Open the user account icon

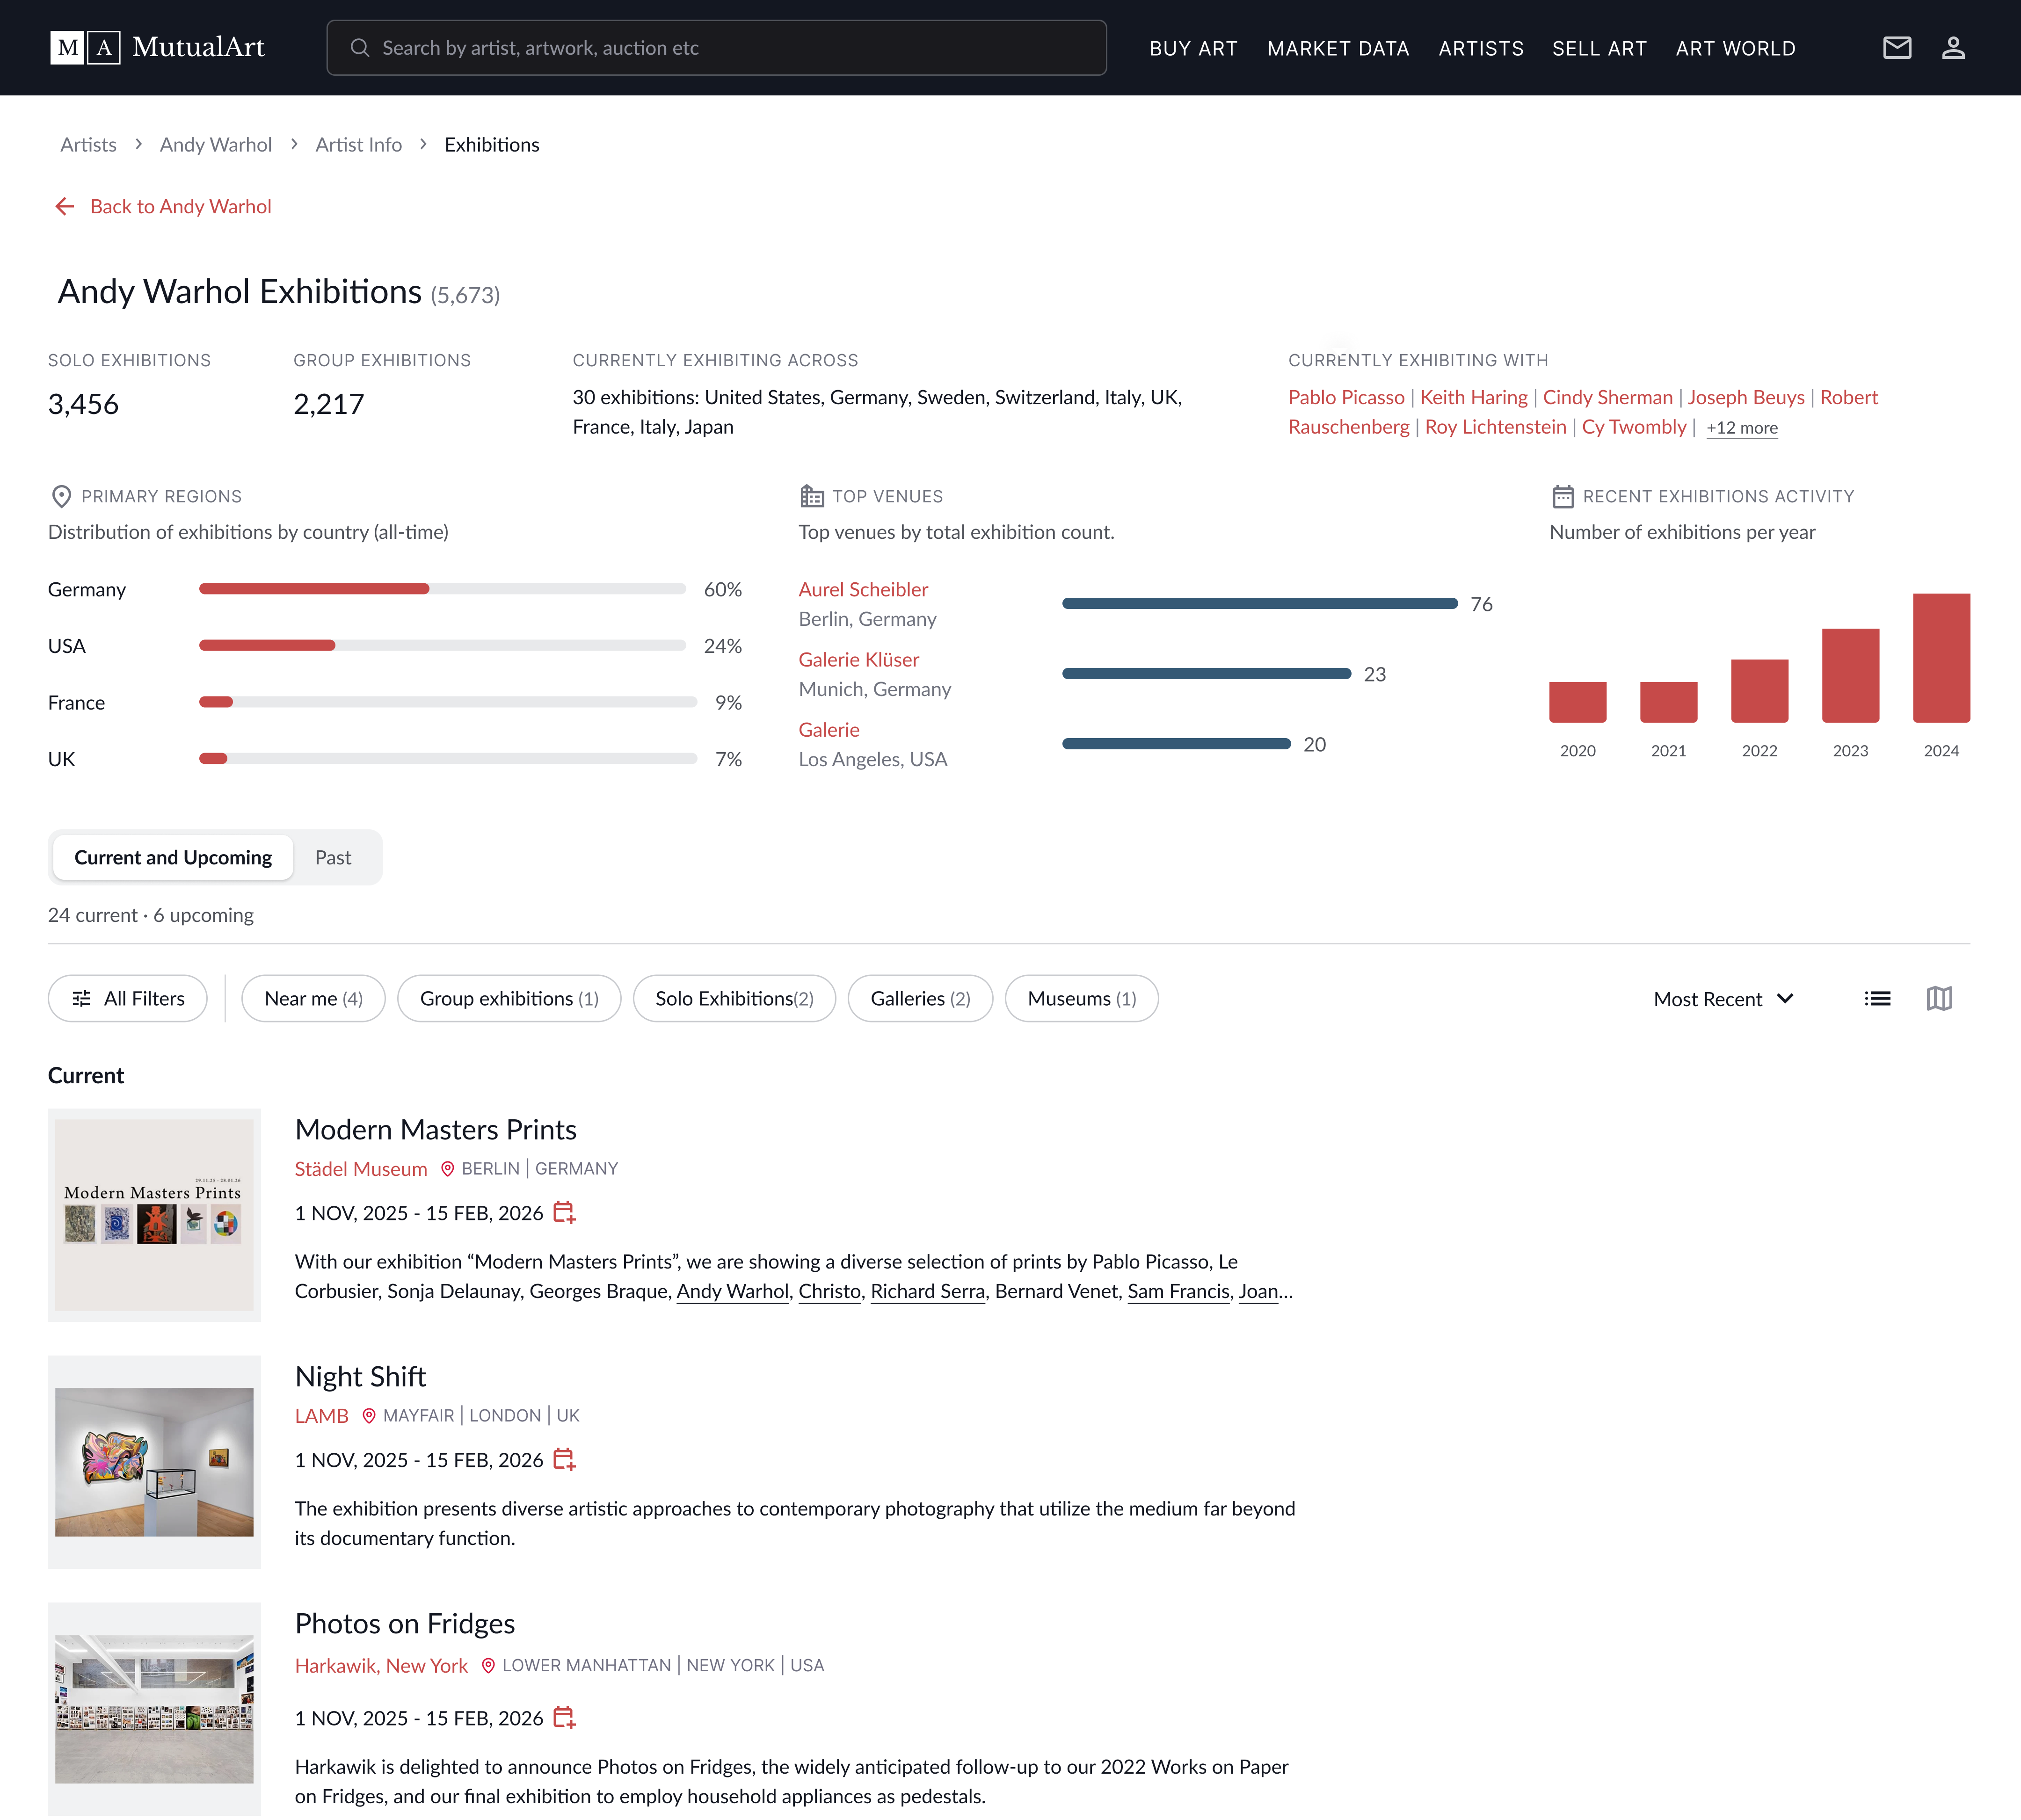click(x=1953, y=48)
